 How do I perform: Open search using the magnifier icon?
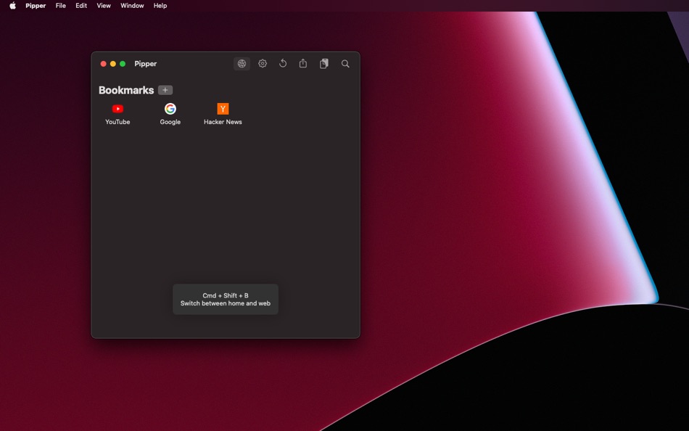[x=344, y=63]
